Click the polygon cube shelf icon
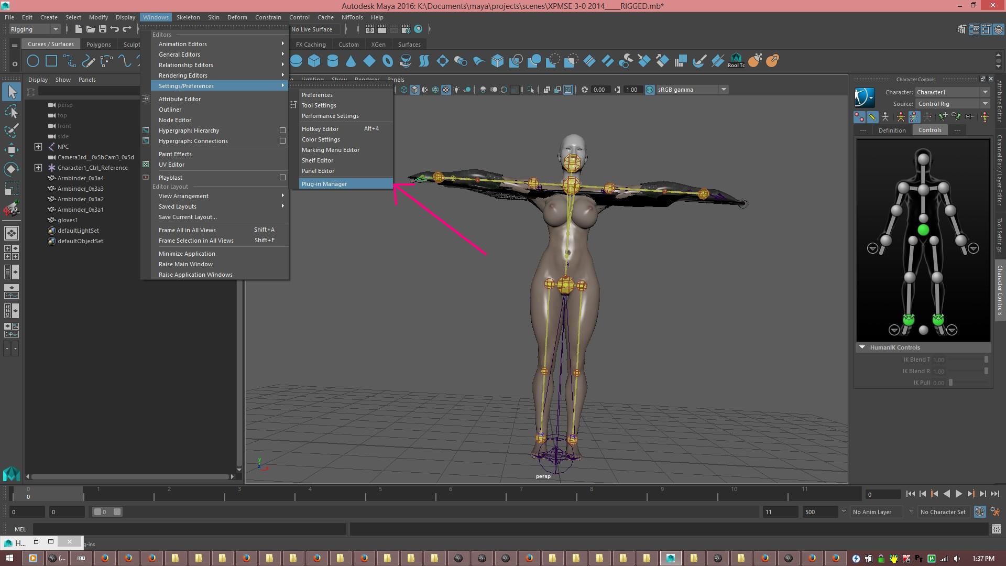 [x=314, y=61]
